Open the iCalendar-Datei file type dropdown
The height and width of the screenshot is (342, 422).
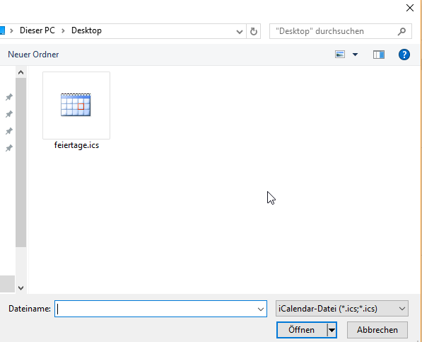click(342, 309)
